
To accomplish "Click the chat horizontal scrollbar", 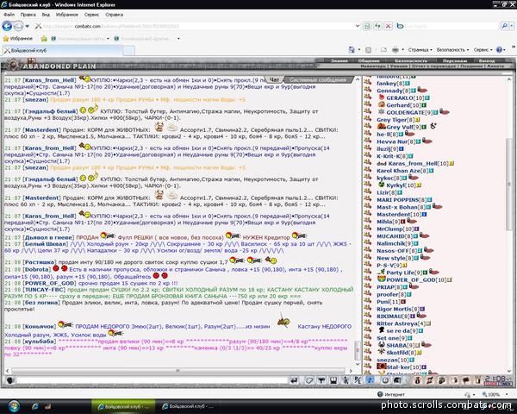I will pyautogui.click(x=178, y=371).
